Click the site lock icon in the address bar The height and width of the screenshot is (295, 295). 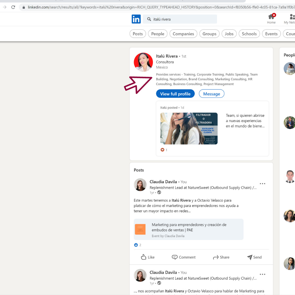(x=24, y=7)
